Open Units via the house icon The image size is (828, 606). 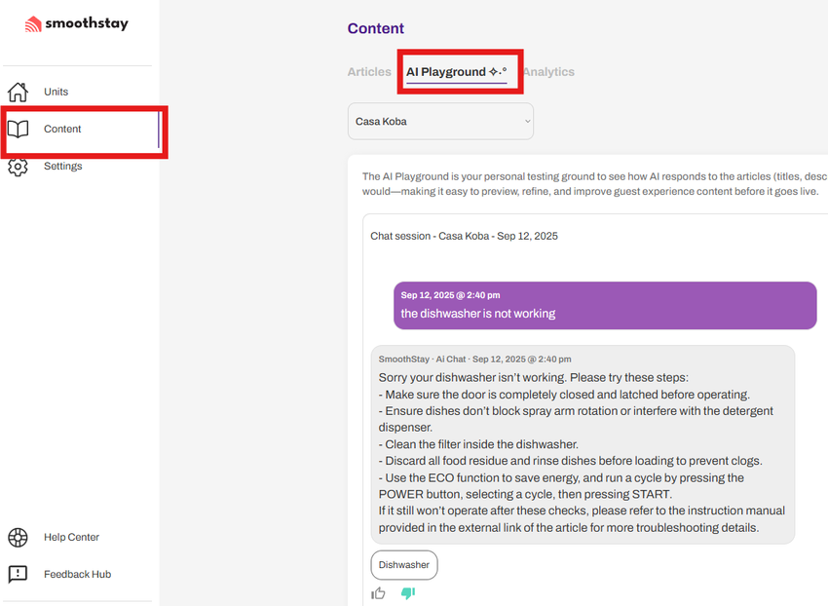[x=18, y=92]
